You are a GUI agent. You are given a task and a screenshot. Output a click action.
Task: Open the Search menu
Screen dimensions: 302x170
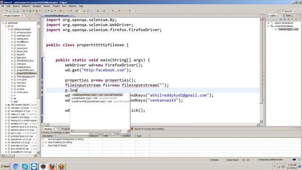(47, 6)
